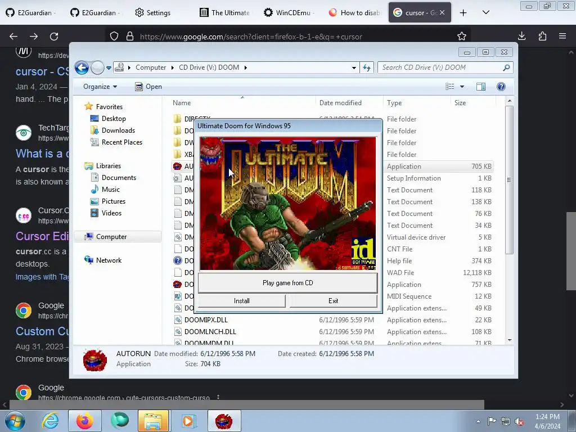This screenshot has height=432, width=576.
Task: Refresh the CD Drive folder view
Action: (x=367, y=67)
